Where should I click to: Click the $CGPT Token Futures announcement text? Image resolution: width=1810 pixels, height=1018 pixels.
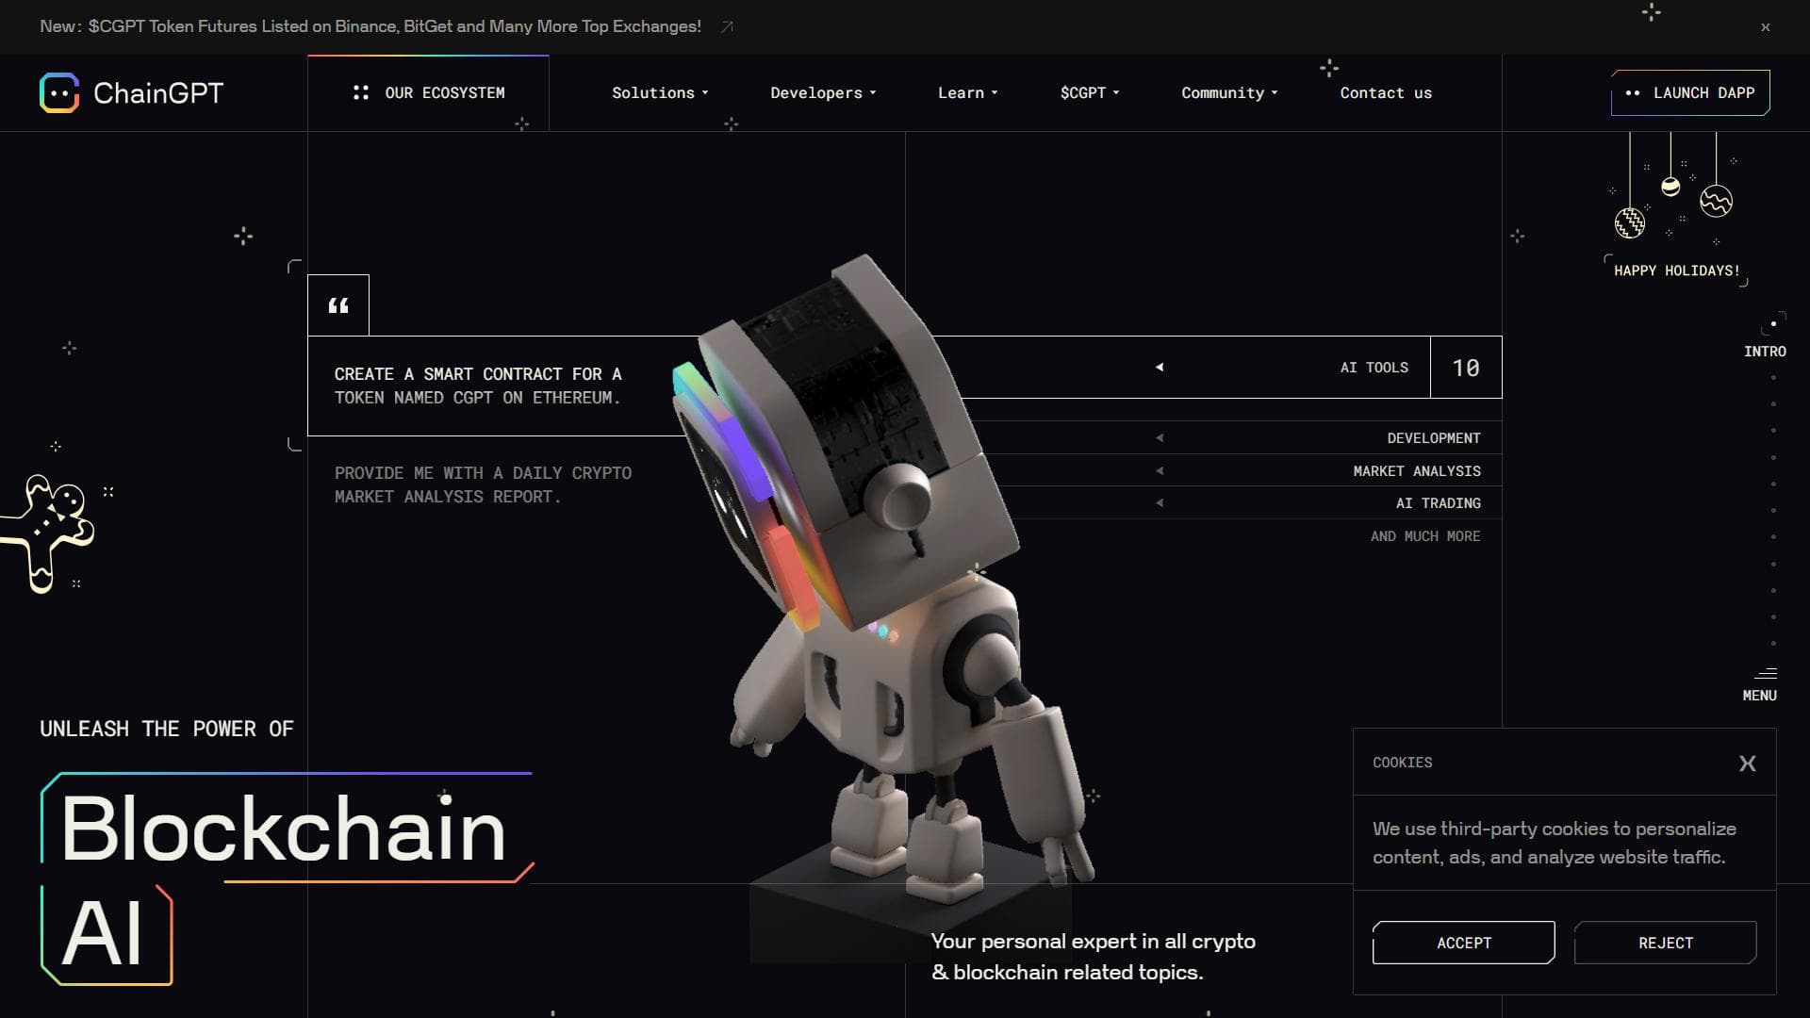370,26
